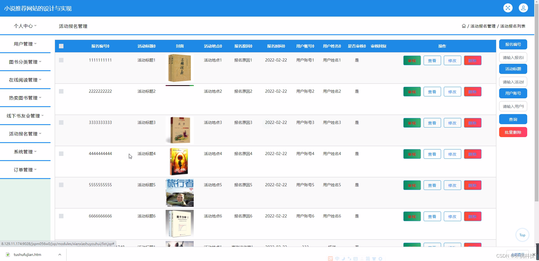Focus the 请输入用户账号 input field

click(513, 106)
